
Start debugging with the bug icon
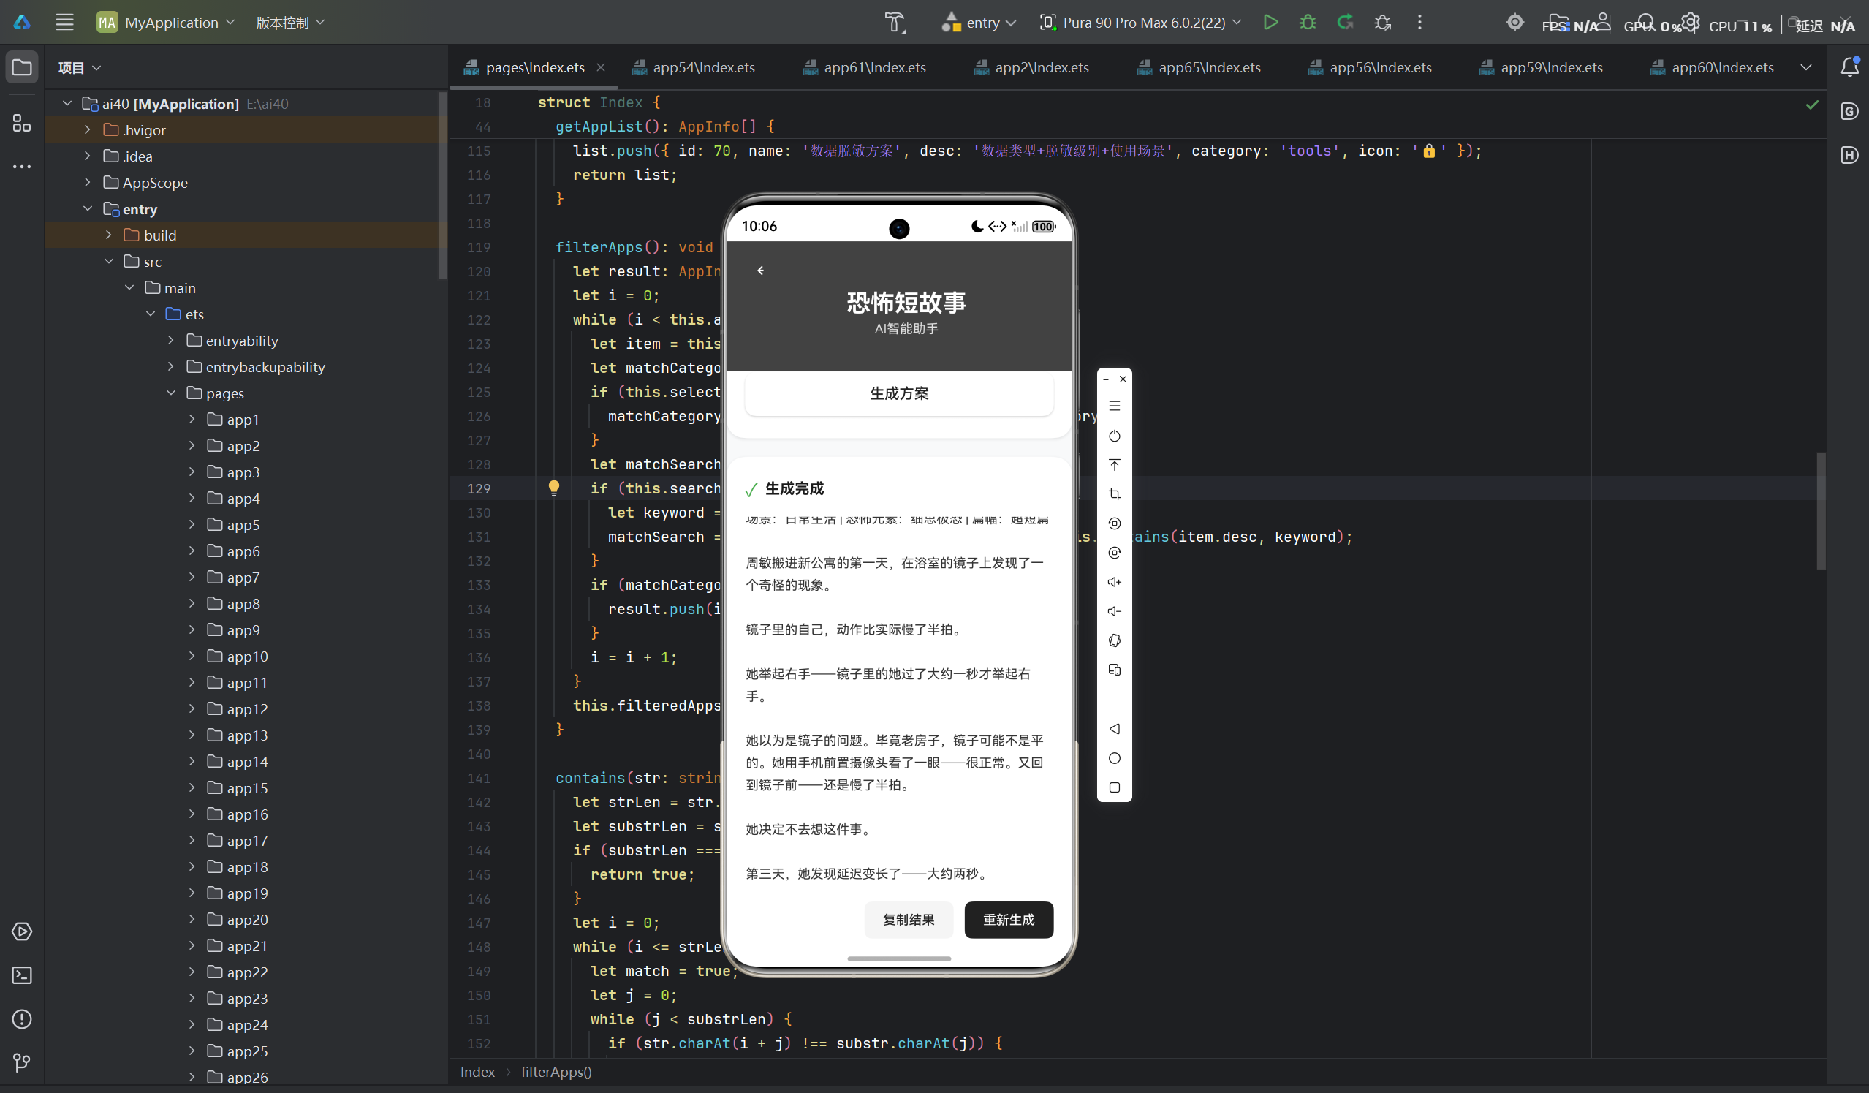(1308, 22)
